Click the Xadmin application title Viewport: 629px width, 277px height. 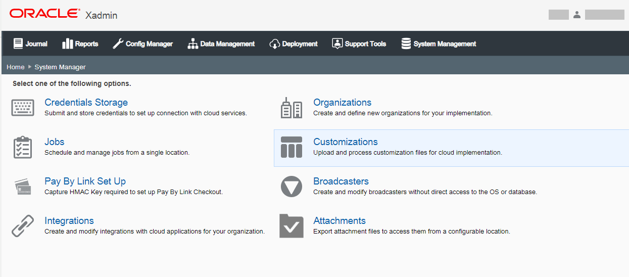click(102, 15)
